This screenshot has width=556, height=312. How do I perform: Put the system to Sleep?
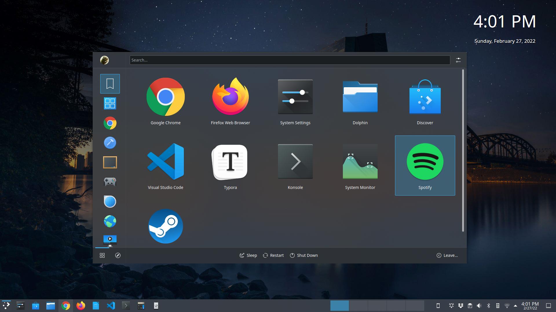click(x=248, y=255)
